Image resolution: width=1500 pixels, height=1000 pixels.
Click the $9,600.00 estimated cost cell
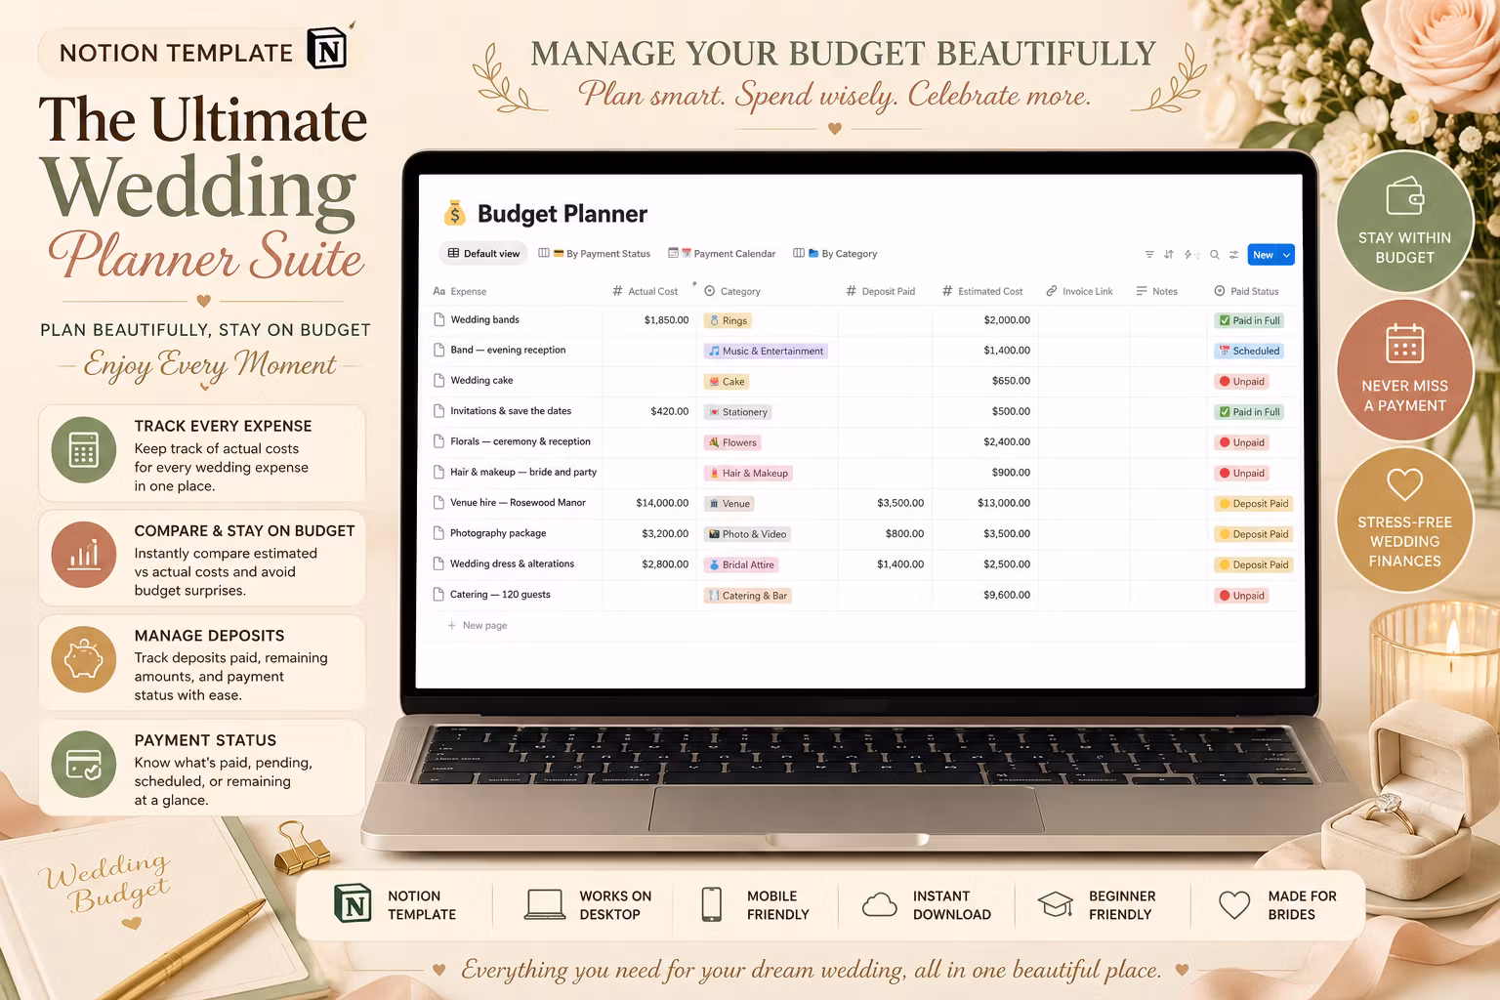[x=1007, y=595]
